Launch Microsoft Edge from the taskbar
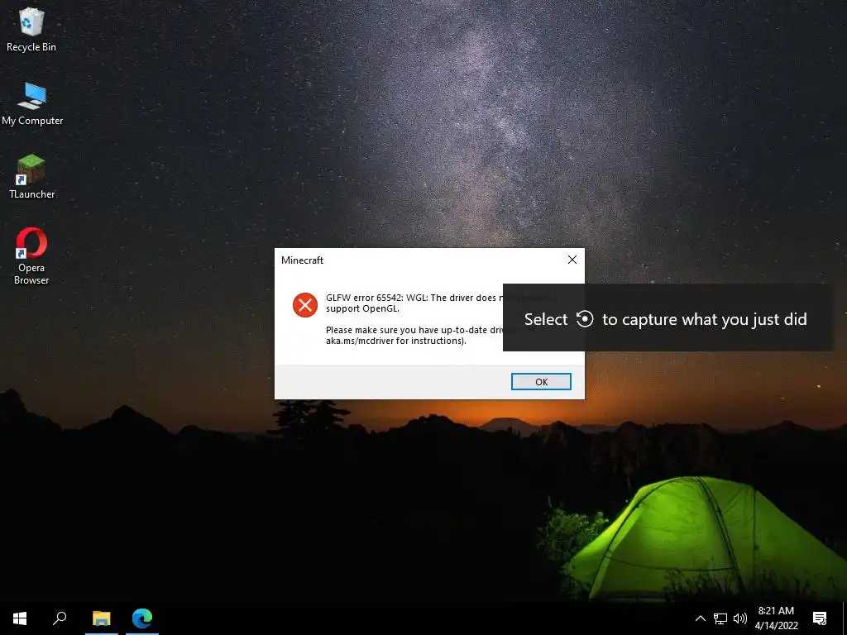Screen dimensions: 847x635 pos(142,618)
